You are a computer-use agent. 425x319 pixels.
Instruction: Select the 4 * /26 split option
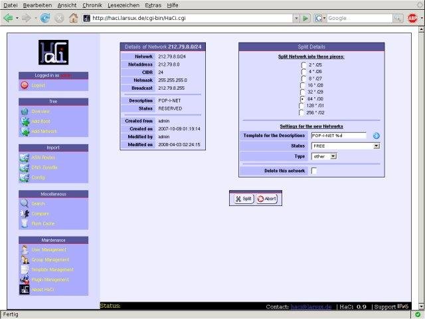[x=303, y=72]
